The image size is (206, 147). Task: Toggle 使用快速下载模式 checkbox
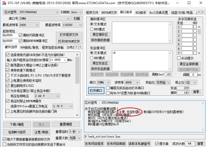pos(8,70)
